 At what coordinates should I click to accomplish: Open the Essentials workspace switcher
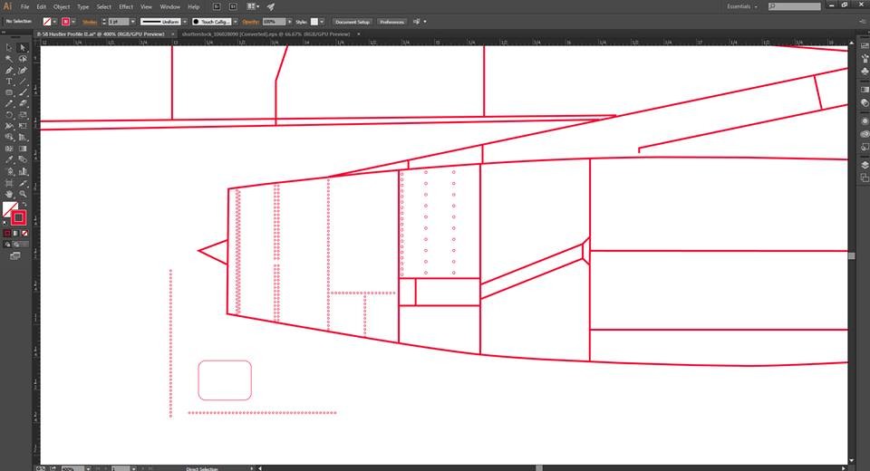click(x=742, y=6)
